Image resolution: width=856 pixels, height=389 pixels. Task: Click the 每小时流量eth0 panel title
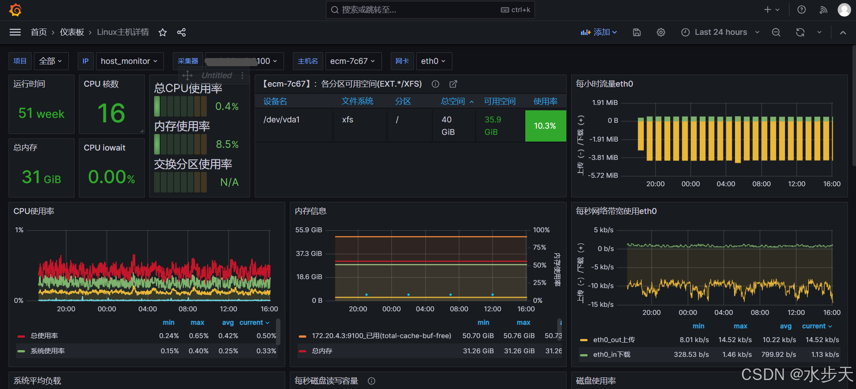(x=604, y=84)
